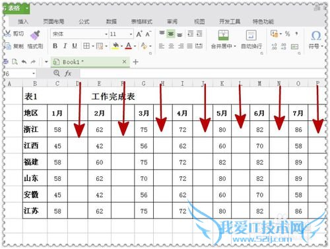Screen dimensions: 330x249
Task: Click the cell borders icon
Action: [x=86, y=46]
